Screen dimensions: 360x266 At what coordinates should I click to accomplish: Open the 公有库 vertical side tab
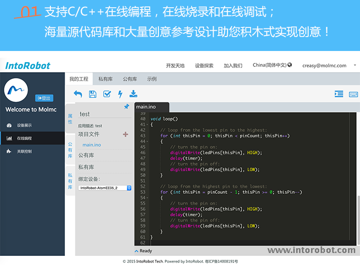pos(70,150)
